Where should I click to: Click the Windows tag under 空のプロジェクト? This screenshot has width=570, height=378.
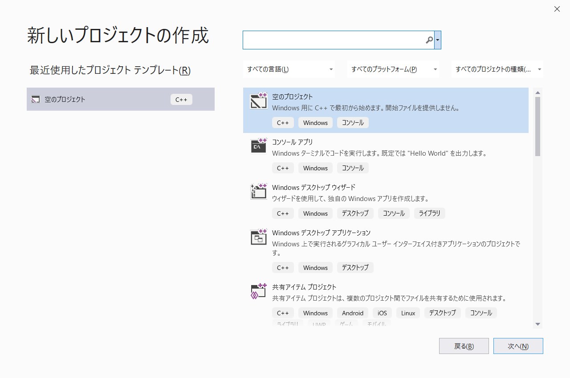tap(315, 123)
